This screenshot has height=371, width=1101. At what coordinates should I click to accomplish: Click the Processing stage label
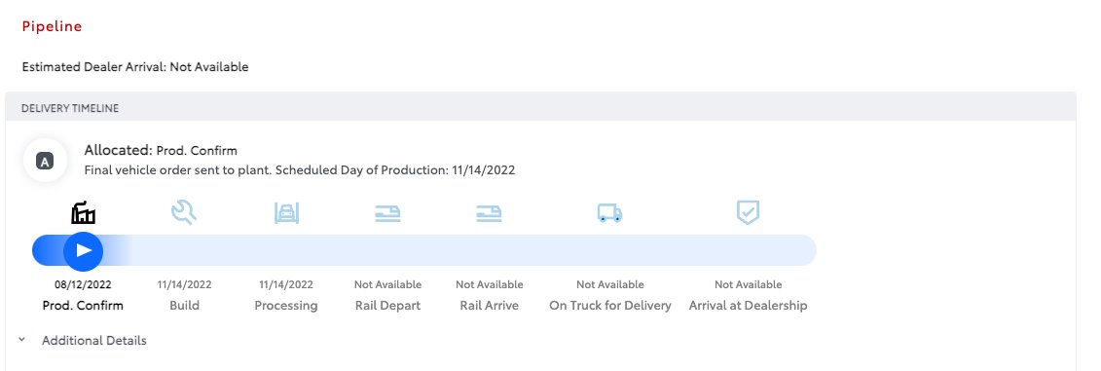tap(286, 305)
